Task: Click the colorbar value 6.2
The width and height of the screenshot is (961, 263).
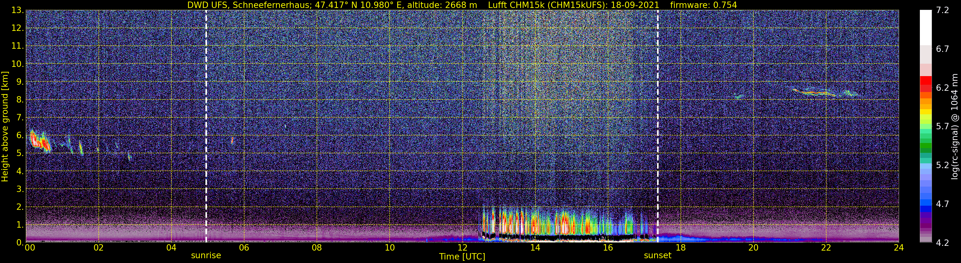Action: [943, 88]
